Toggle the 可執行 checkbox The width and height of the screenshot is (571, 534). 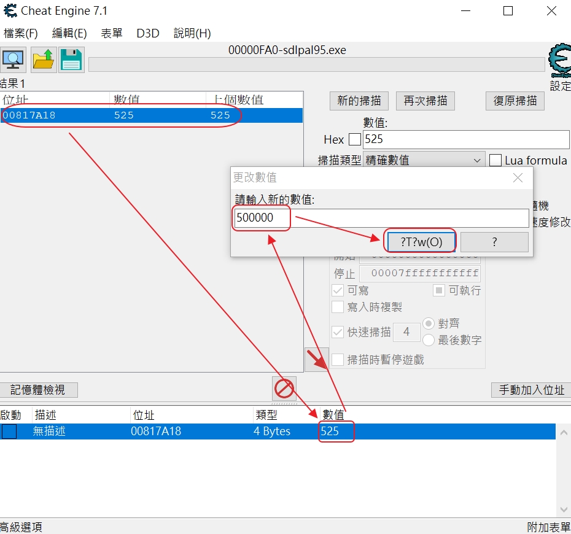point(439,290)
